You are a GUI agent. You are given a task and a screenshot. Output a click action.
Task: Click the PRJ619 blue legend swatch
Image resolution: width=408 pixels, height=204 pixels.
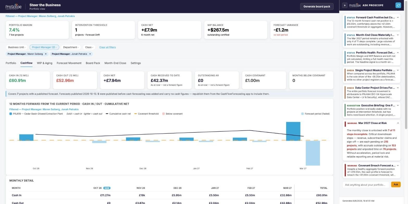coord(11,114)
